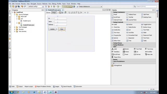Click the New Project toolbar icon

coord(13,7)
